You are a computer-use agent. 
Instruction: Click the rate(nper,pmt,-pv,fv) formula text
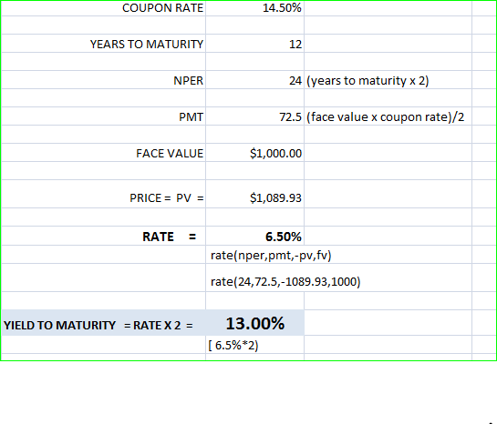(271, 255)
